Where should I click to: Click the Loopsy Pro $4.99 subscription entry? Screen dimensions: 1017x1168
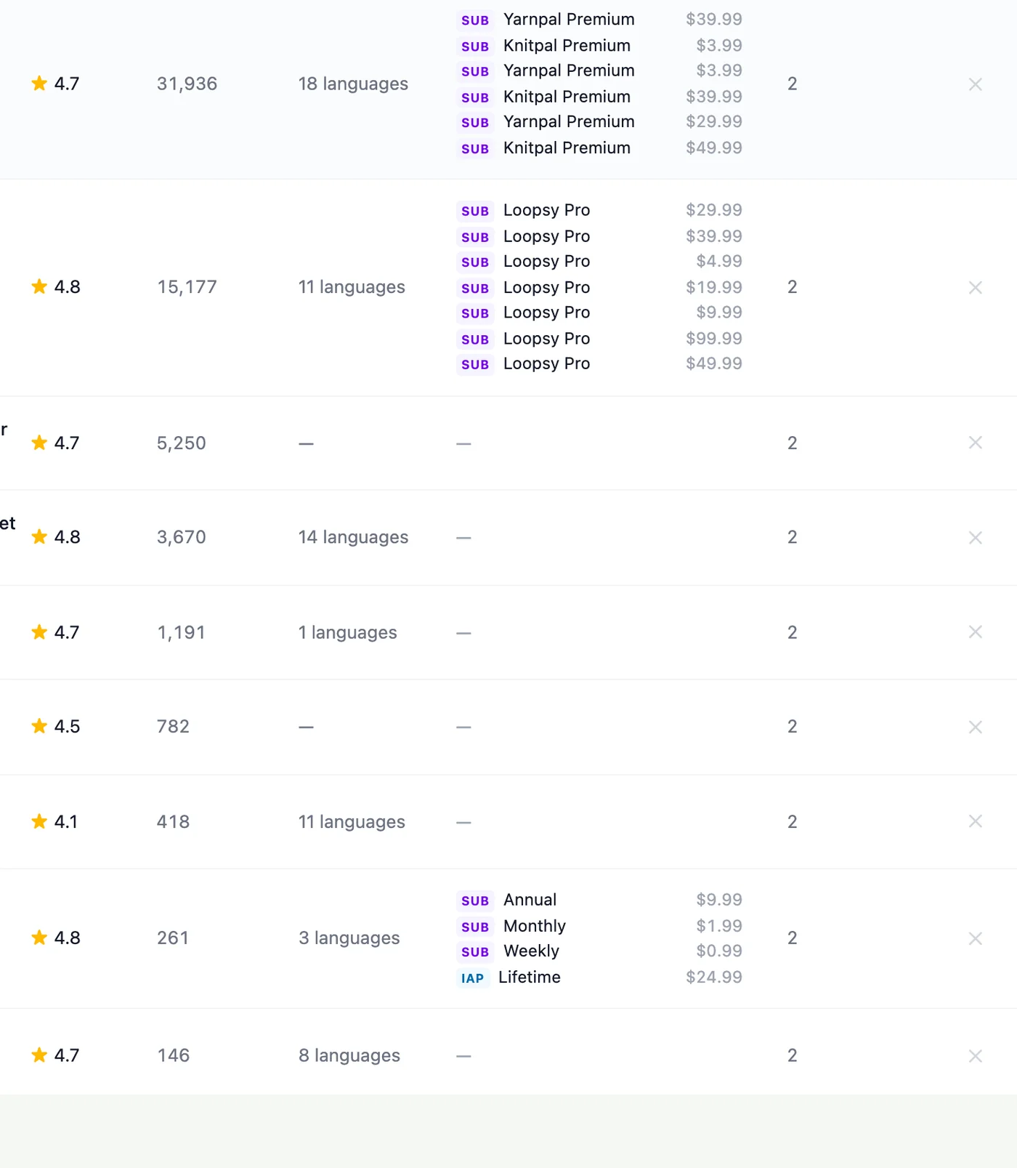click(x=599, y=262)
